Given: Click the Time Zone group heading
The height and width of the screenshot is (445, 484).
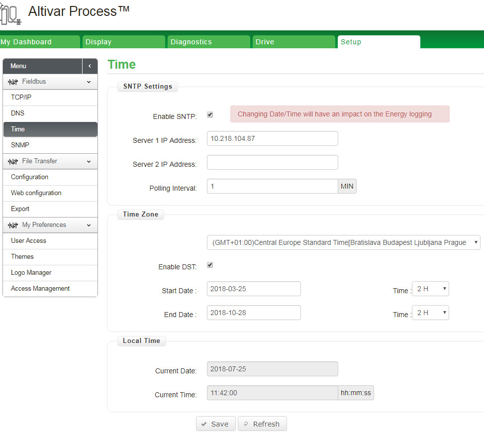Looking at the screenshot, I should pyautogui.click(x=141, y=215).
